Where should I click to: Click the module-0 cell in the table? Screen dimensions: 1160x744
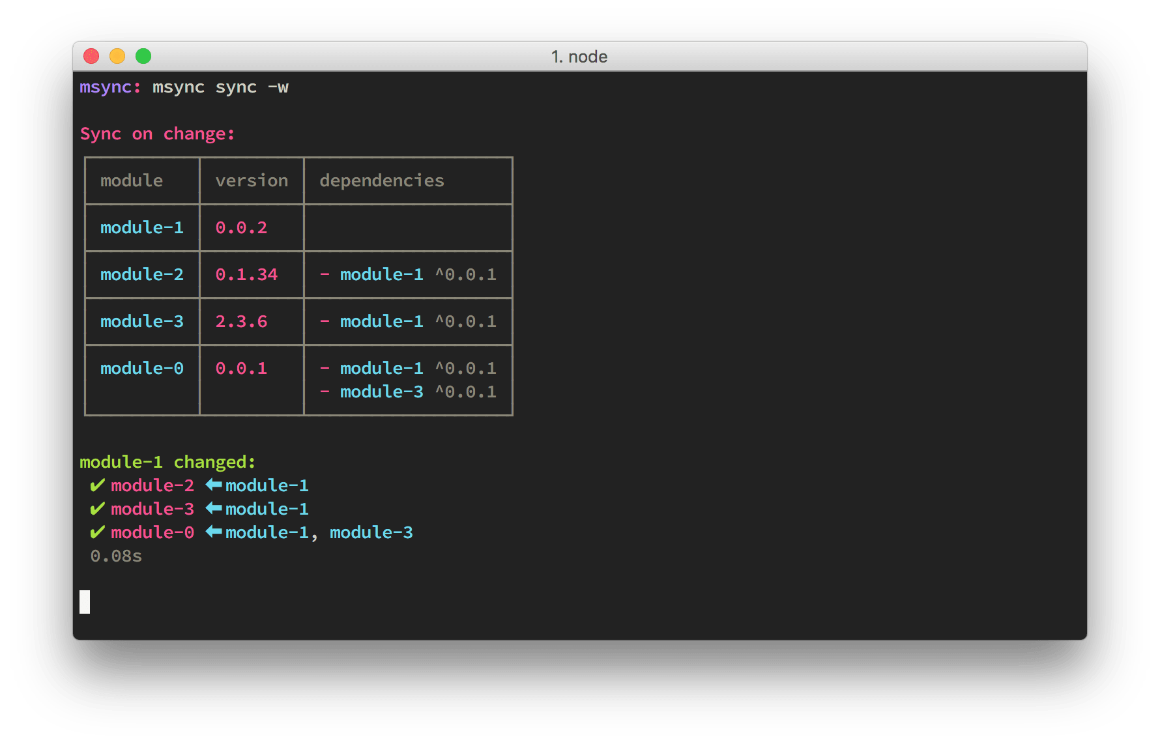[x=142, y=368]
